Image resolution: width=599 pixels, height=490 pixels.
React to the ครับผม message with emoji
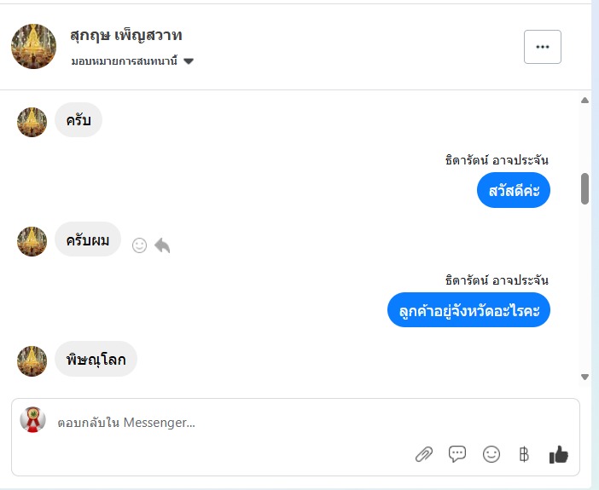[139, 245]
